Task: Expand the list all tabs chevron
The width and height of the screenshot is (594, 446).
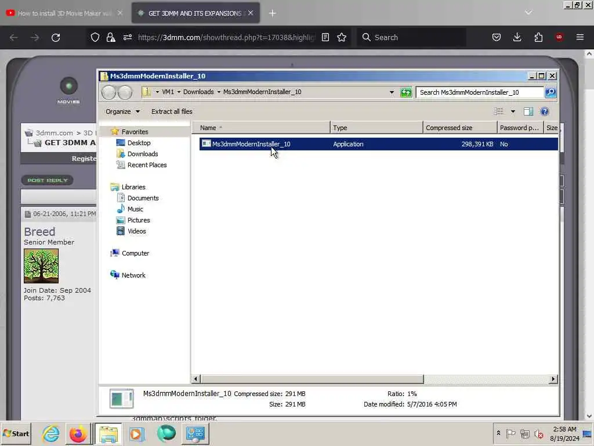Action: (x=528, y=13)
